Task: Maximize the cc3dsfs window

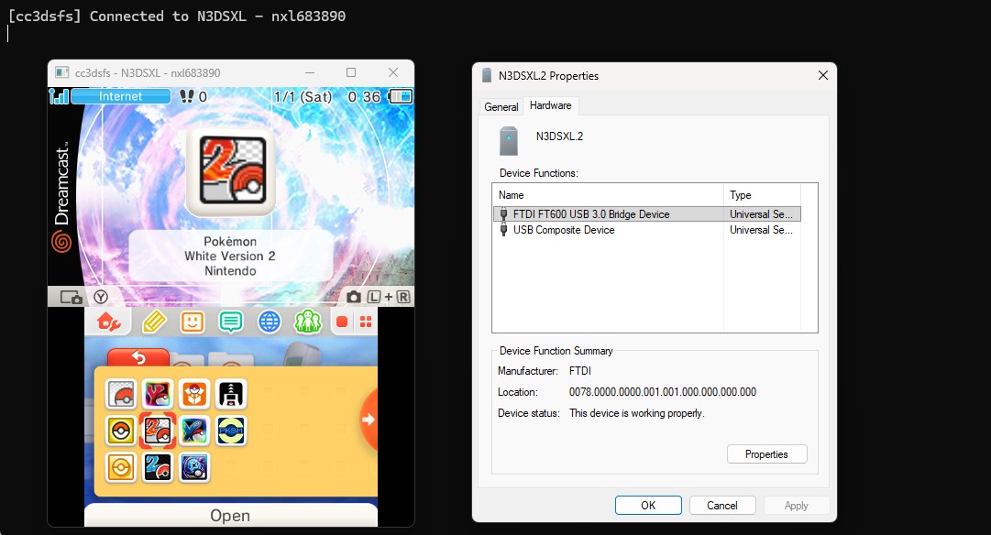Action: pos(351,72)
